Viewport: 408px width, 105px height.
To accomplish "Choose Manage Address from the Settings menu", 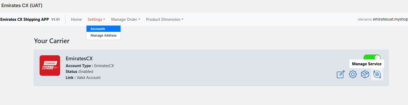I will (x=103, y=36).
